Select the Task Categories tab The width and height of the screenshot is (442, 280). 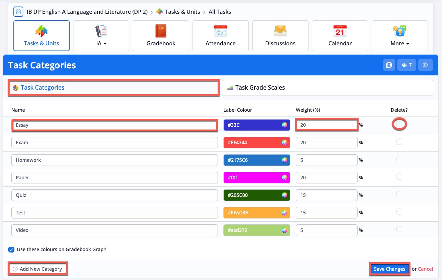pos(114,88)
